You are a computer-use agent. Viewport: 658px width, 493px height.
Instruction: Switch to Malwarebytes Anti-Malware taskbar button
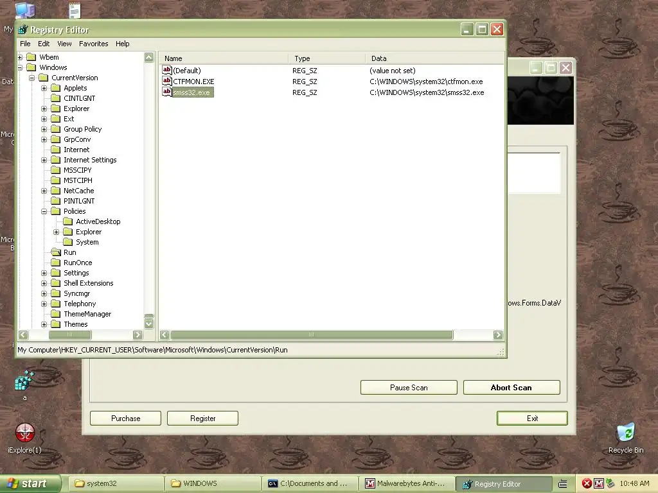[x=407, y=483]
